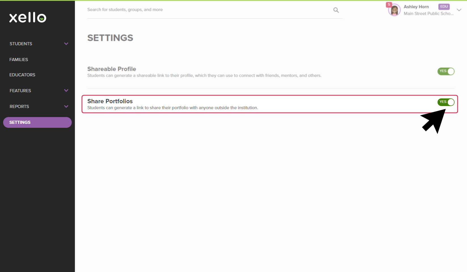Go to Families in the sidebar

(x=19, y=60)
